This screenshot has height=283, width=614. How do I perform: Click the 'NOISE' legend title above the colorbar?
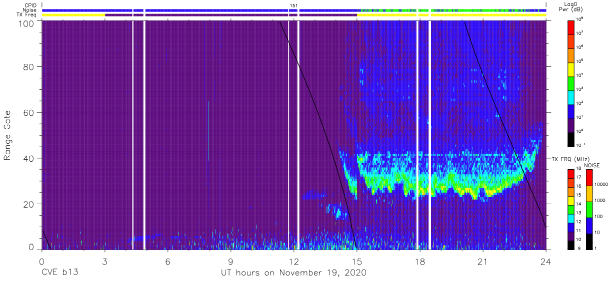point(592,165)
